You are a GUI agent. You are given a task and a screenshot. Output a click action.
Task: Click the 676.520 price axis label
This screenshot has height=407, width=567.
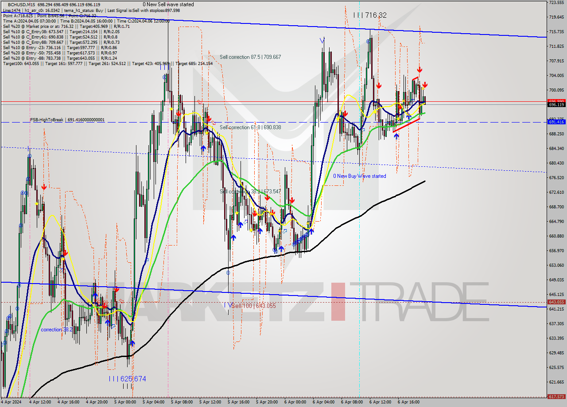556,178
